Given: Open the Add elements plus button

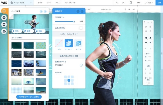Looking at the screenshot, I should point(4,18).
